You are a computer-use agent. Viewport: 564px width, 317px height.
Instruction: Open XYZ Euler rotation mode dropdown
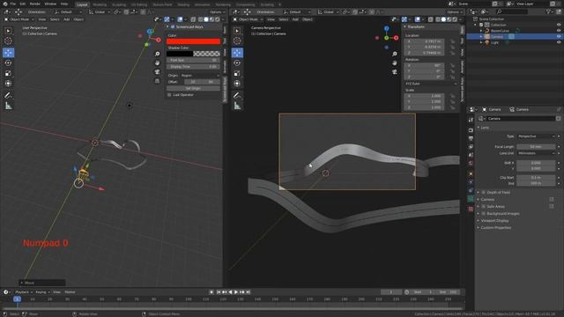tap(431, 84)
